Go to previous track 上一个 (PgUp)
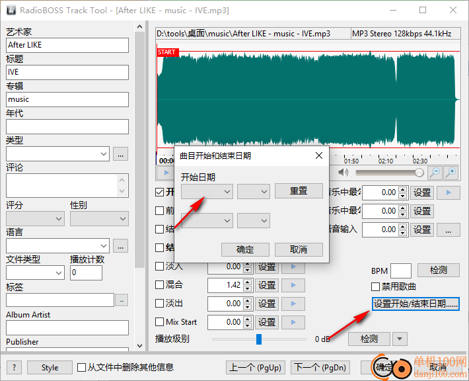The width and height of the screenshot is (469, 381). 255,367
